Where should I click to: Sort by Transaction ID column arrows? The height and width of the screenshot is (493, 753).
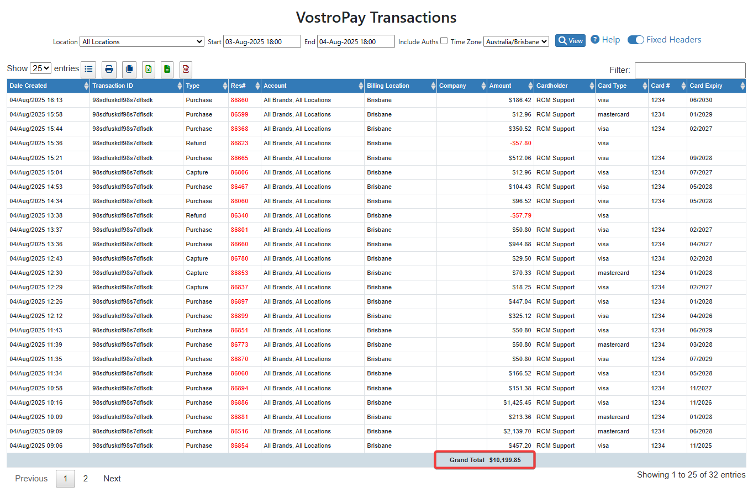click(180, 86)
